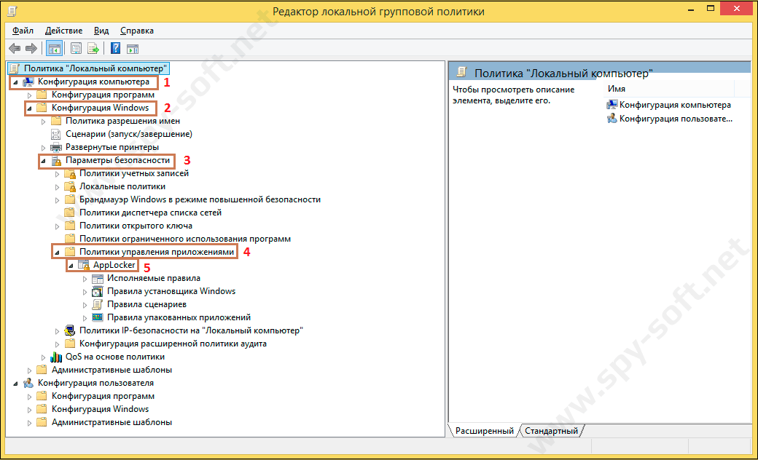Viewport: 758px width, 460px height.
Task: Click the icon next to Правила установщика Windows
Action: click(98, 292)
